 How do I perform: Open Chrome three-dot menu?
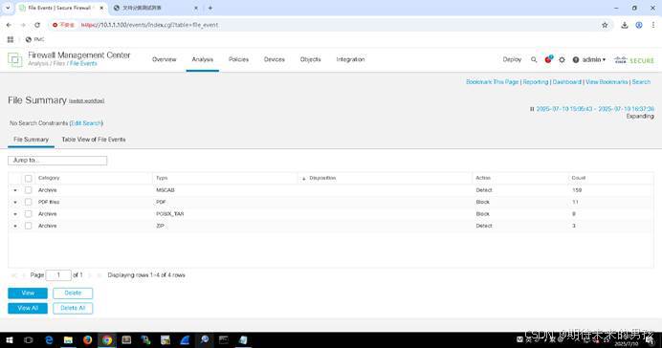[653, 25]
